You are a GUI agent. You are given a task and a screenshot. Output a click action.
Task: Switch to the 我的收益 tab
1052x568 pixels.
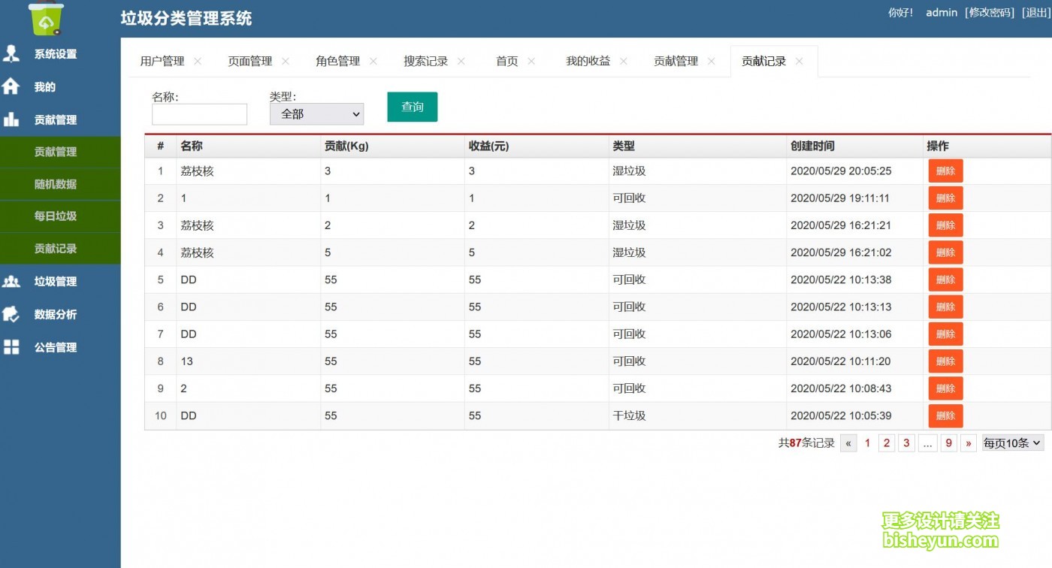coord(588,62)
